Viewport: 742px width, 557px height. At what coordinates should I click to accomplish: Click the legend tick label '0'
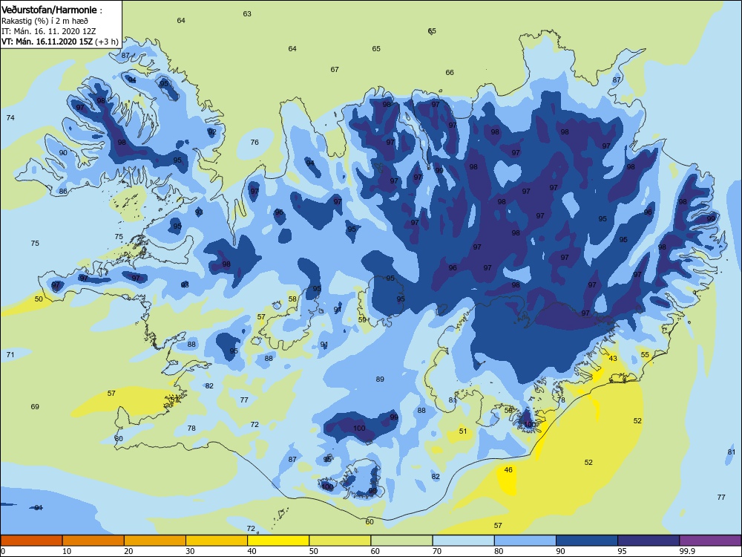(x=3, y=551)
